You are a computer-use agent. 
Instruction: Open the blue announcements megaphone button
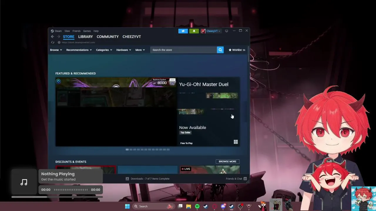(x=183, y=31)
